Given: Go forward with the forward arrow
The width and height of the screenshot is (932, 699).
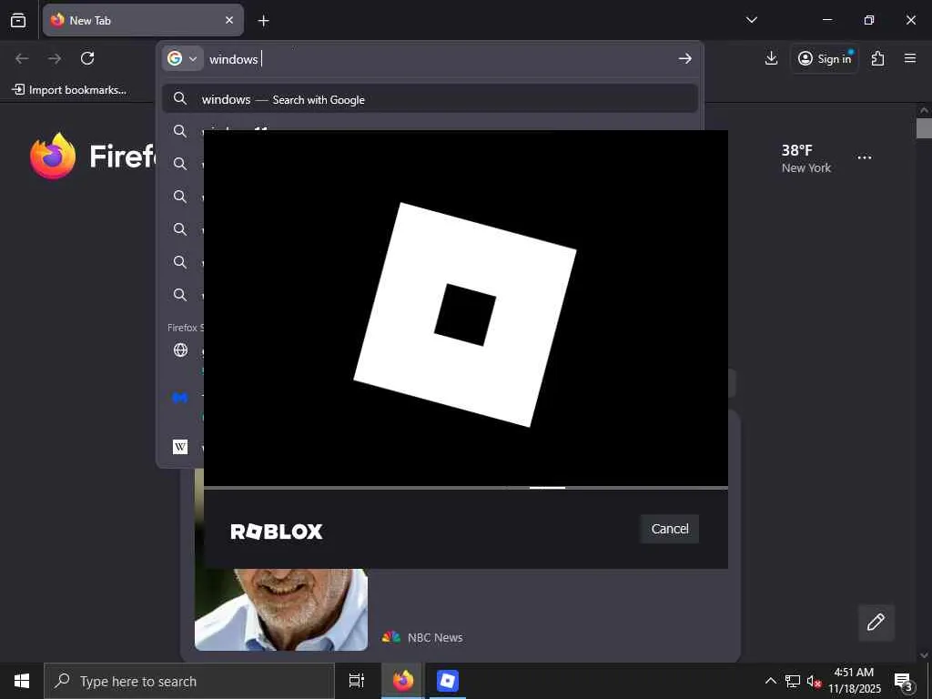Looking at the screenshot, I should tap(55, 58).
